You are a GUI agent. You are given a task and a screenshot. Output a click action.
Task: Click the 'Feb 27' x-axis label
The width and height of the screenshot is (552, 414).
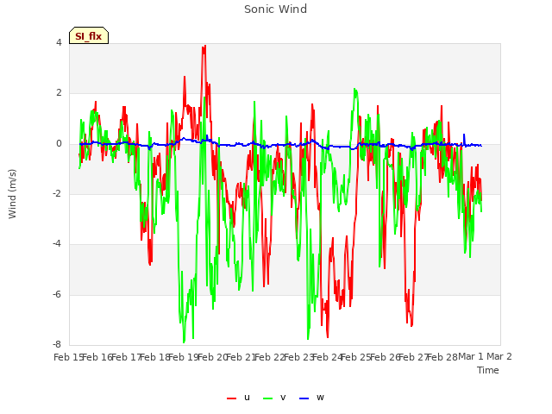pyautogui.click(x=414, y=357)
